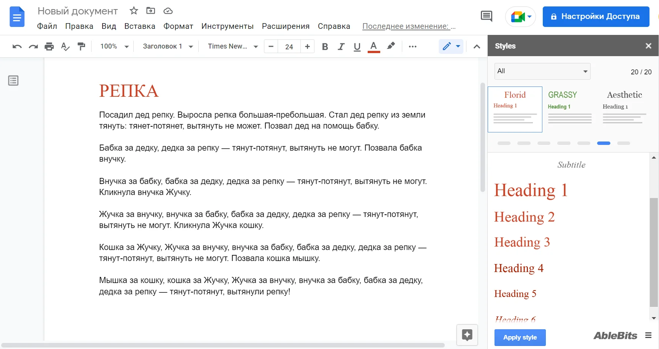This screenshot has width=659, height=349.
Task: Click the Настройки Доступа share button
Action: 596,17
